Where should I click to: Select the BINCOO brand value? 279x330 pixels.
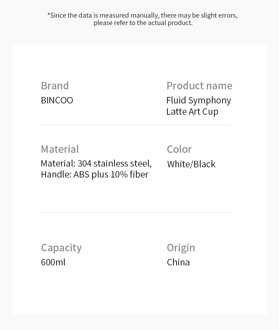(x=57, y=100)
